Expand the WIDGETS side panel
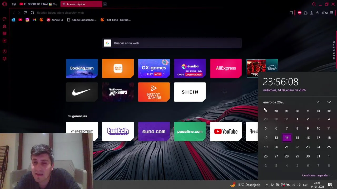Viewport: 337px width, 189px height. [334, 50]
